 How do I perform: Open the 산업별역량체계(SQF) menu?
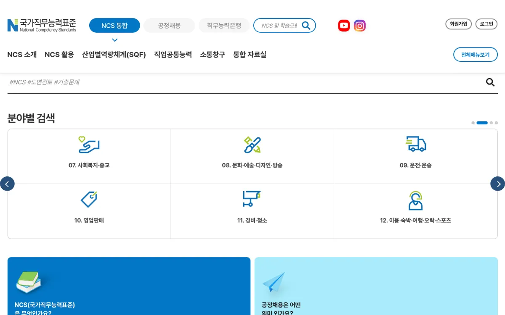pos(114,55)
